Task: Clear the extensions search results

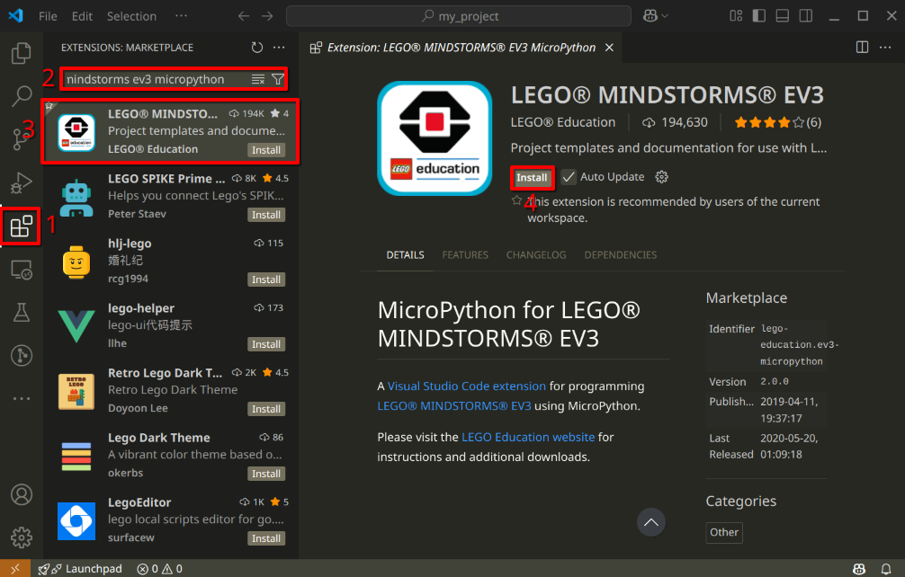Action: [258, 79]
